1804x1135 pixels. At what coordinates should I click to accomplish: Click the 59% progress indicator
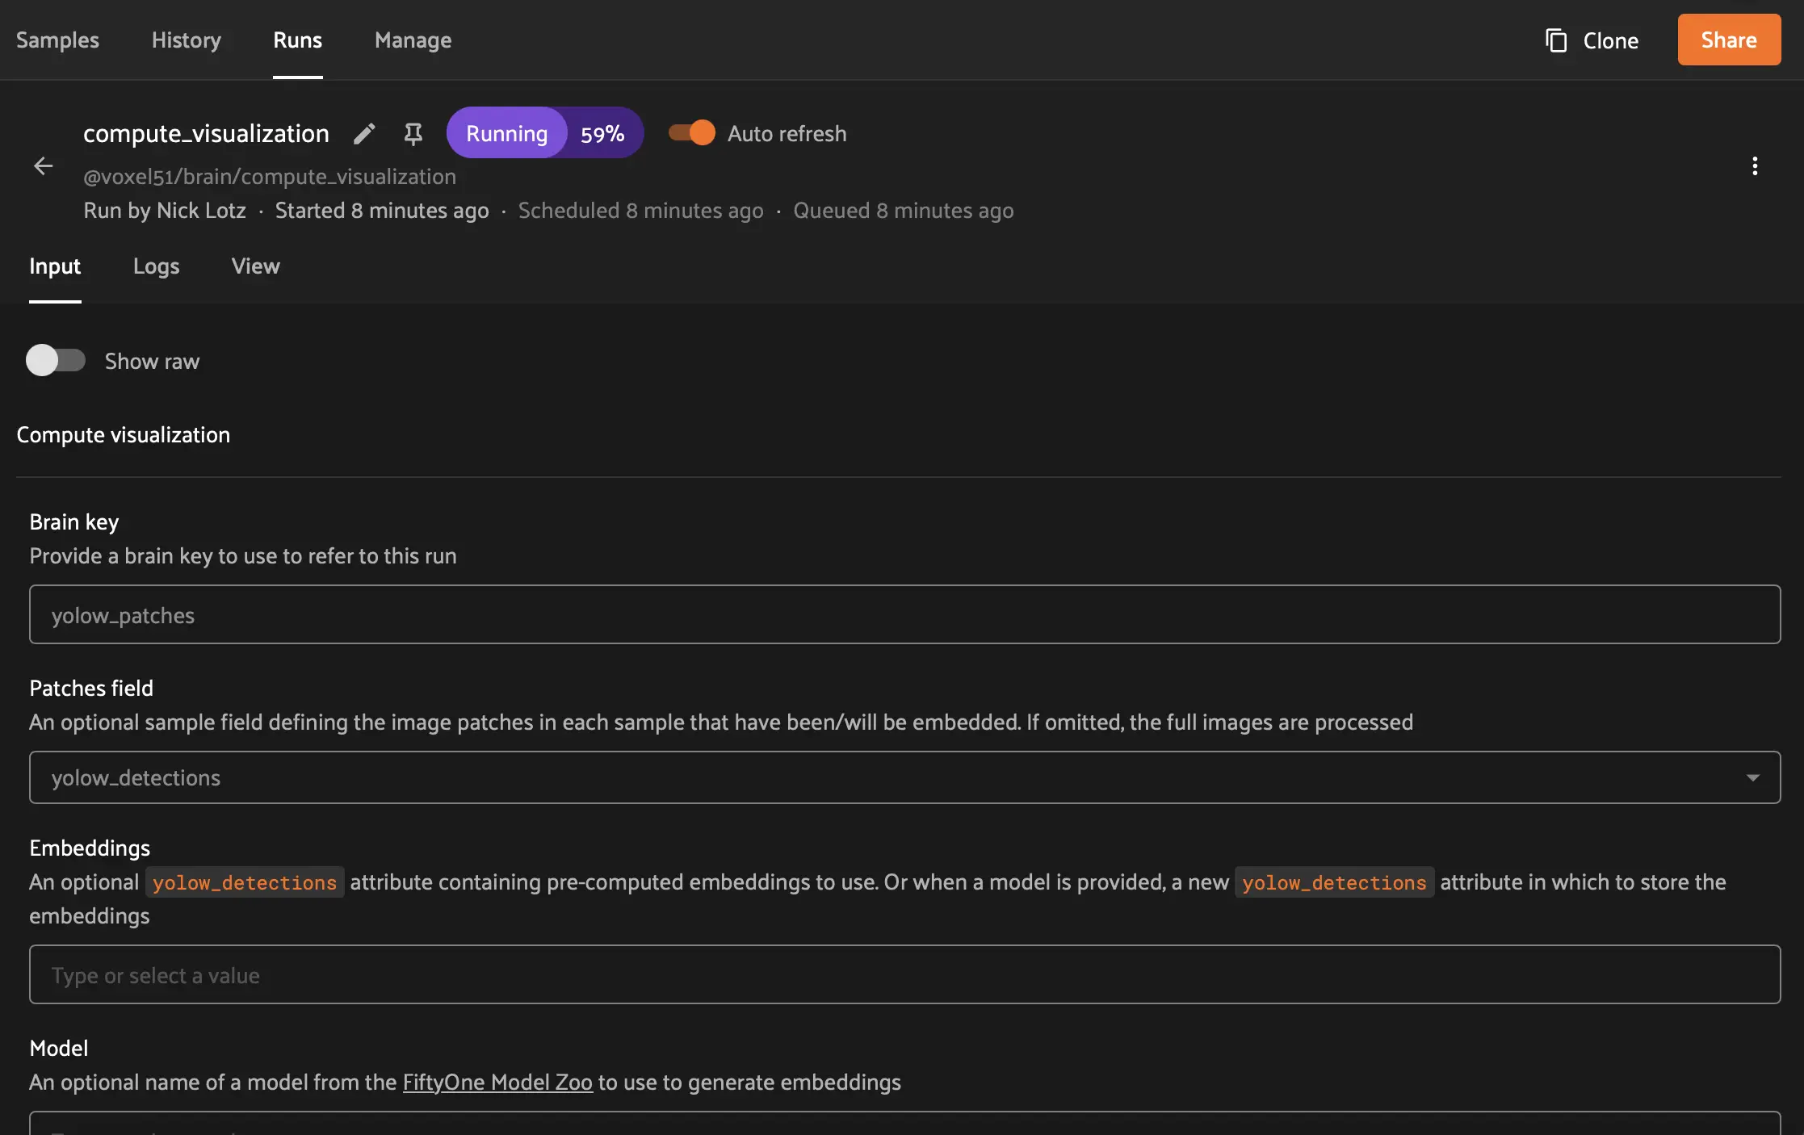tap(602, 133)
